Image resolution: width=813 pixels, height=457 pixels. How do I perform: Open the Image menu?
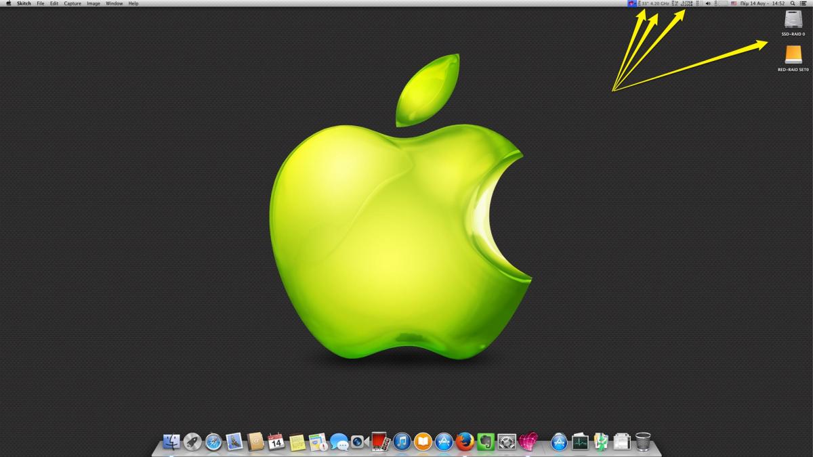[x=93, y=3]
